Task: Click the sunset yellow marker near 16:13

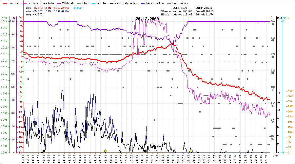Action: click(x=191, y=151)
